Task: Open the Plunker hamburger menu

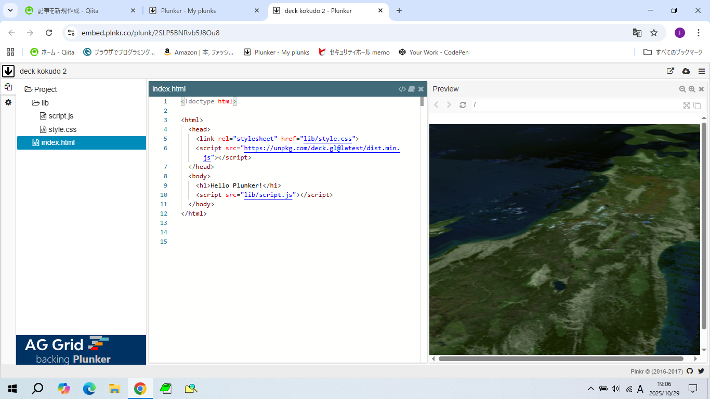Action: [702, 71]
